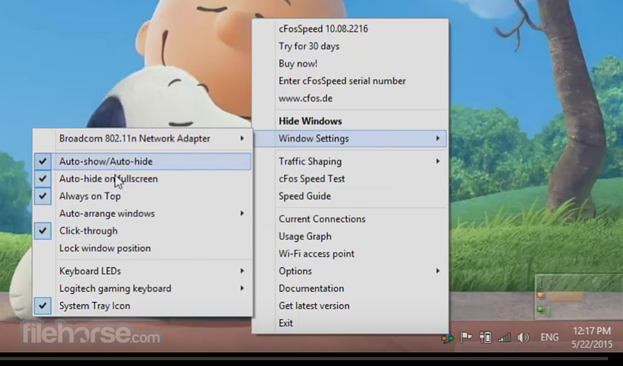This screenshot has width=623, height=366.
Task: Choose Exit to quit cFosSpeed
Action: tap(350, 323)
